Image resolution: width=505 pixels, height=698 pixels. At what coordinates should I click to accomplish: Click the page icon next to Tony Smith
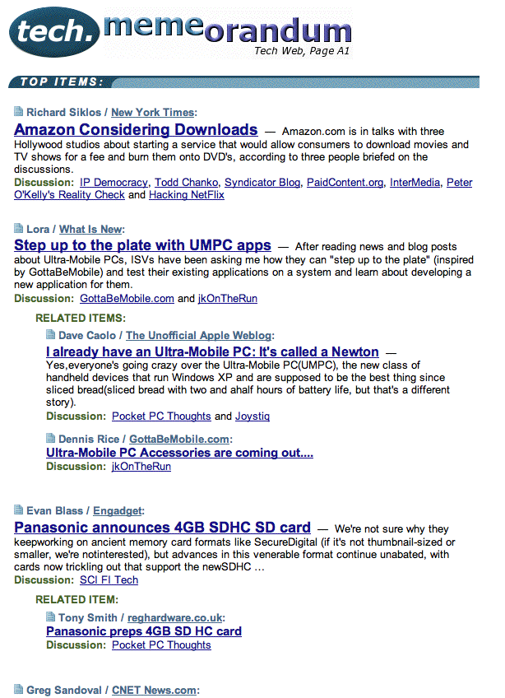(x=51, y=617)
